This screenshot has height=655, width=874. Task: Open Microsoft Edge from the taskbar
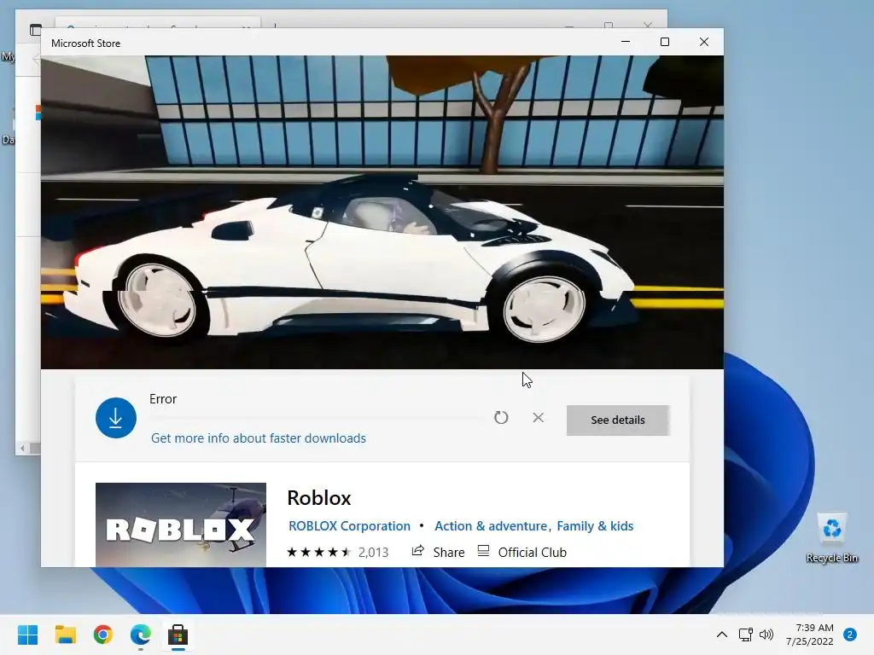(141, 635)
